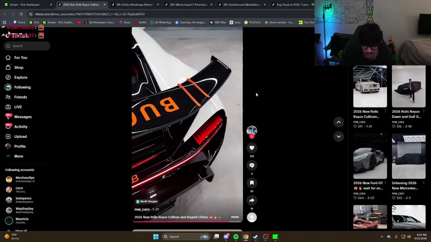Expand video caption with 'more'

235,217
